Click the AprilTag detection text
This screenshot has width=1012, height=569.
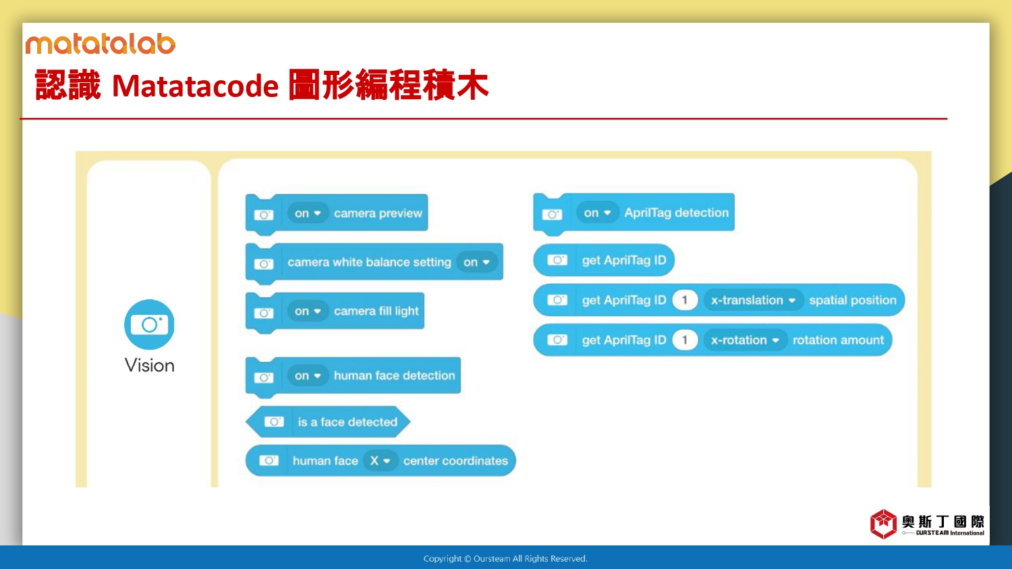click(677, 213)
